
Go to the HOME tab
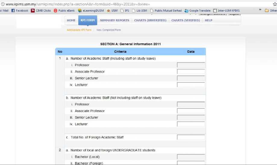pyautogui.click(x=71, y=20)
